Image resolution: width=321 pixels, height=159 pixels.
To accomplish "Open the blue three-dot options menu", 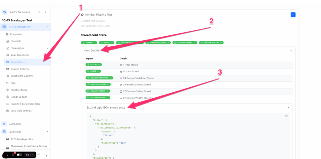I will (293, 15).
